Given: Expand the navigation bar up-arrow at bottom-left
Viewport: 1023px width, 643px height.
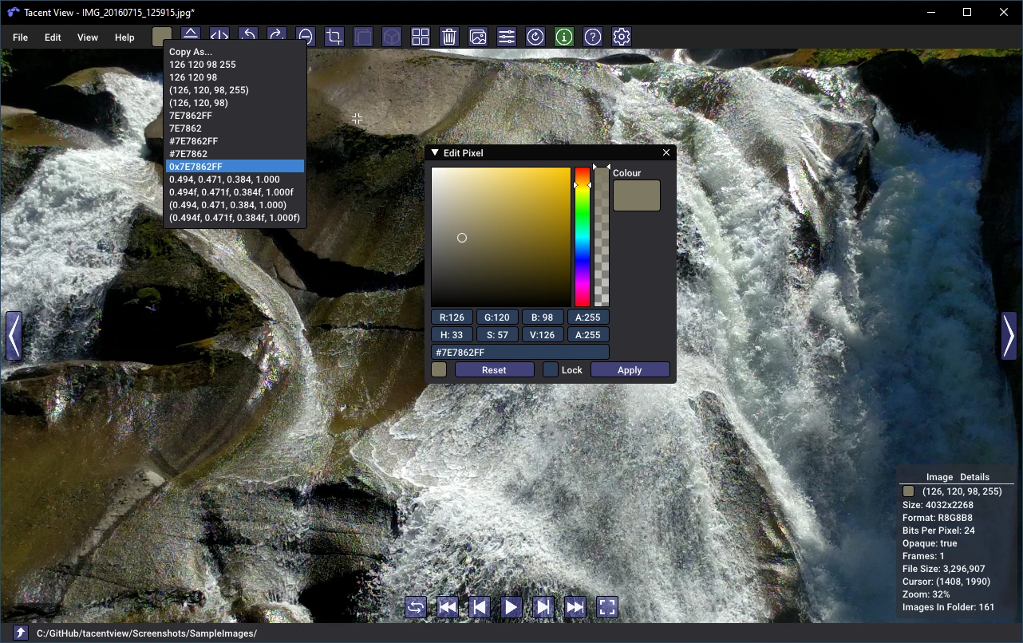Looking at the screenshot, I should click(x=21, y=633).
